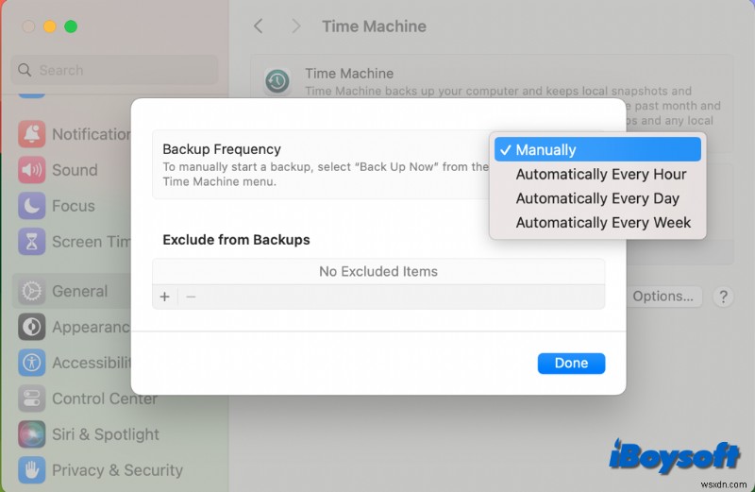Open Siri & Spotlight icon in sidebar

(x=32, y=434)
